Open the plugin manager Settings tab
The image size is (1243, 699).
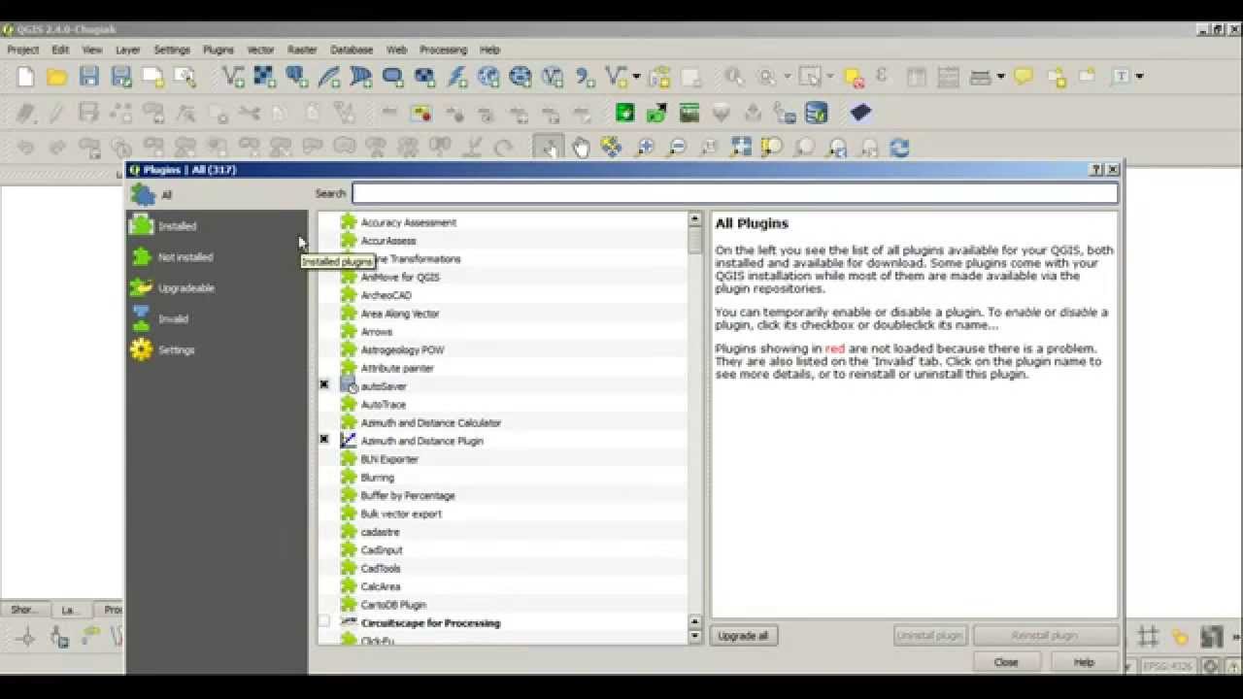(218, 350)
